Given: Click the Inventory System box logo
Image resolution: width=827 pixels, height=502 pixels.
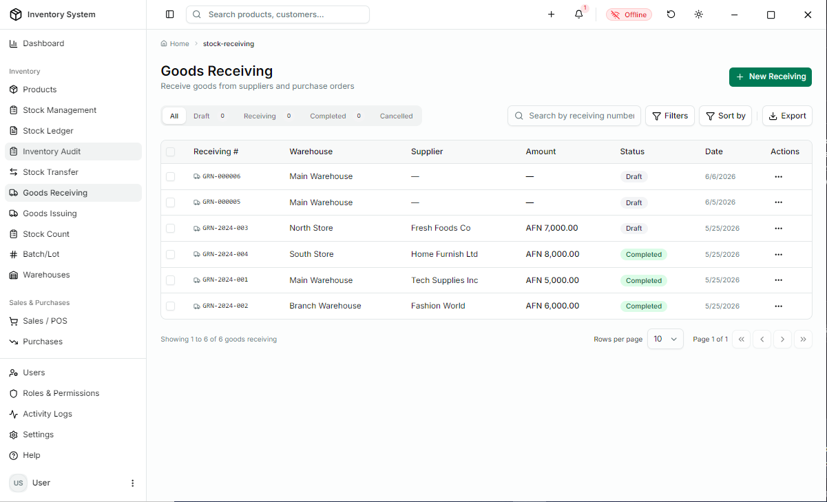Looking at the screenshot, I should (x=15, y=14).
